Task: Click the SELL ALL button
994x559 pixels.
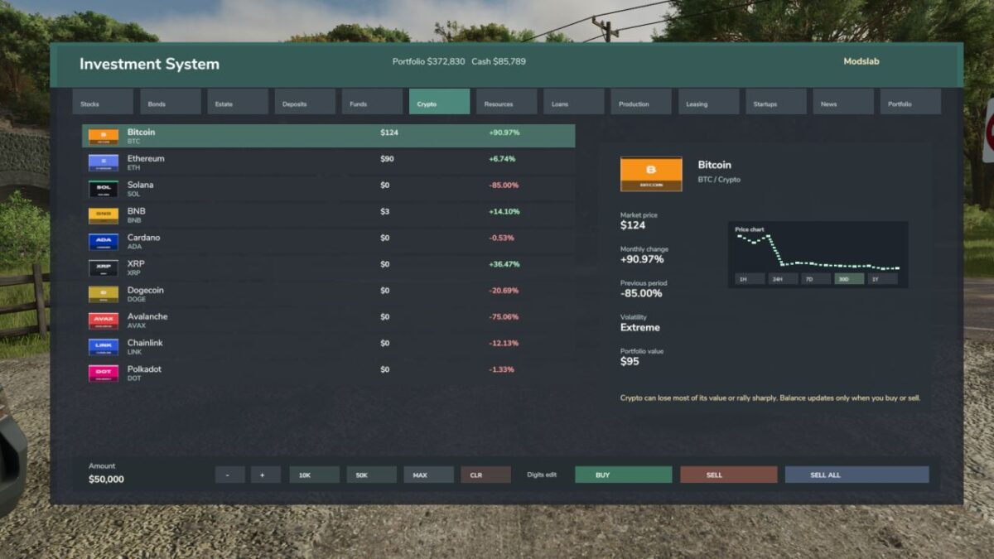Action: pos(857,475)
